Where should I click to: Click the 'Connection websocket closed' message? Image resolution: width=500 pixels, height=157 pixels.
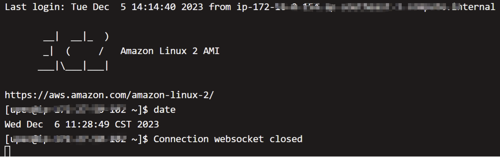(228, 139)
